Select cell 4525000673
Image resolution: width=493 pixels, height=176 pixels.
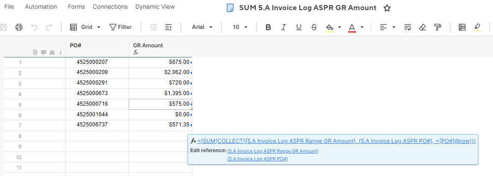point(97,94)
